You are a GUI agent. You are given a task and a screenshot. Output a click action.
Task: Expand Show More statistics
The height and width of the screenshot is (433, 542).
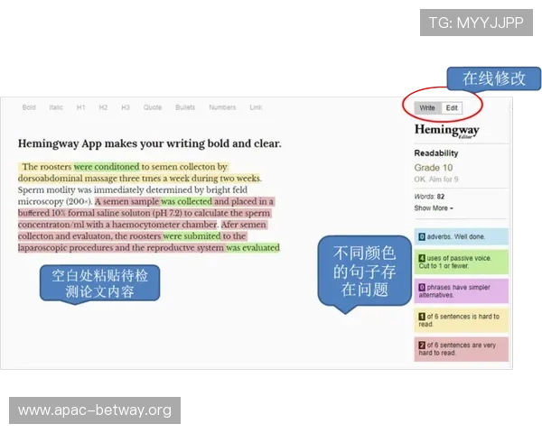coord(434,207)
